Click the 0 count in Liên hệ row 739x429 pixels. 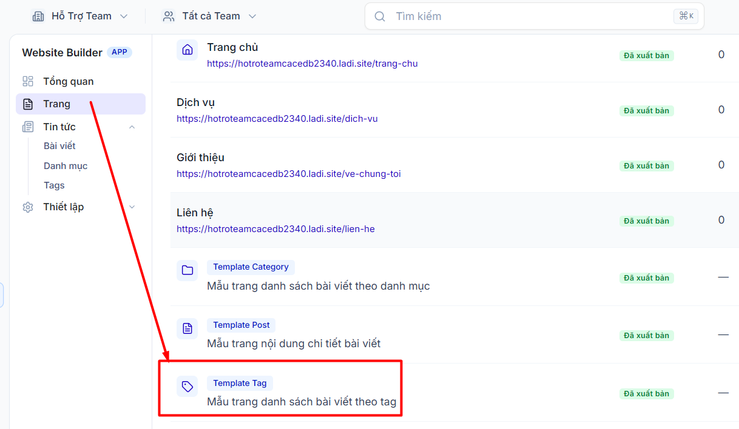(721, 220)
